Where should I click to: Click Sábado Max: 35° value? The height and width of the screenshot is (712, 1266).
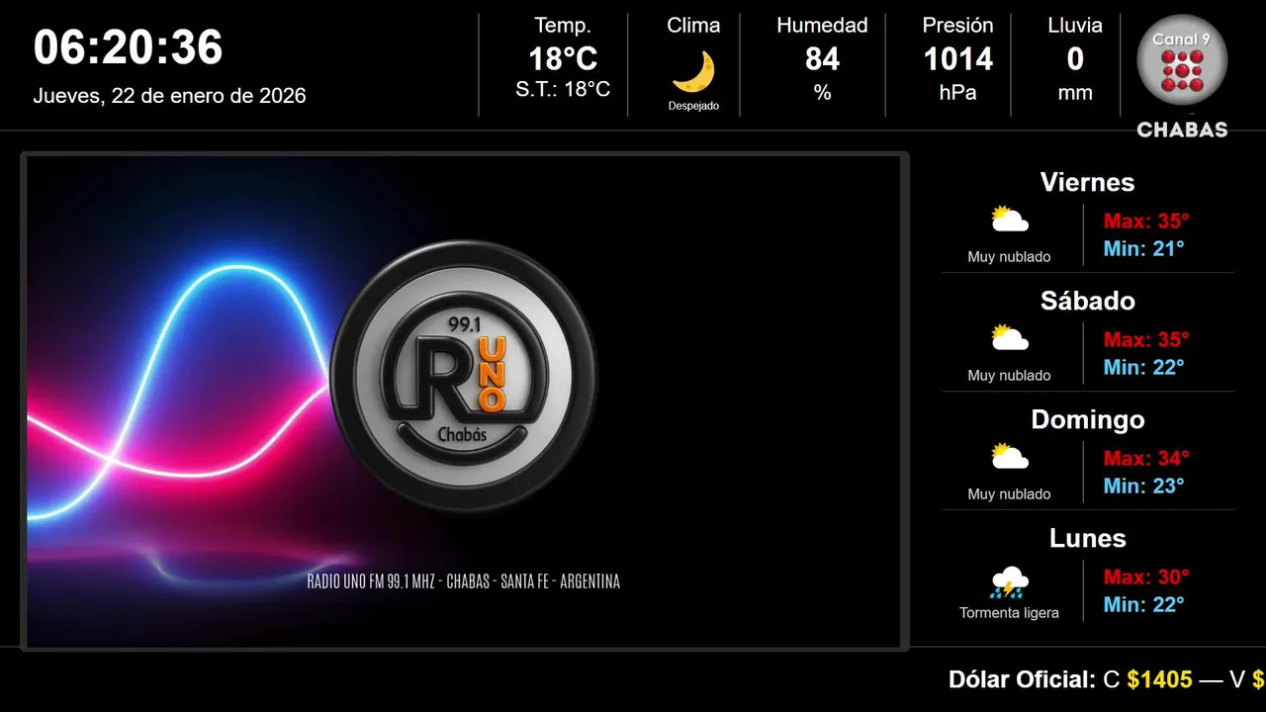pyautogui.click(x=1146, y=339)
